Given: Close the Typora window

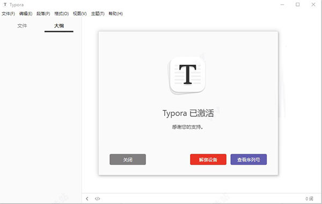Looking at the screenshot, I should [x=313, y=4].
